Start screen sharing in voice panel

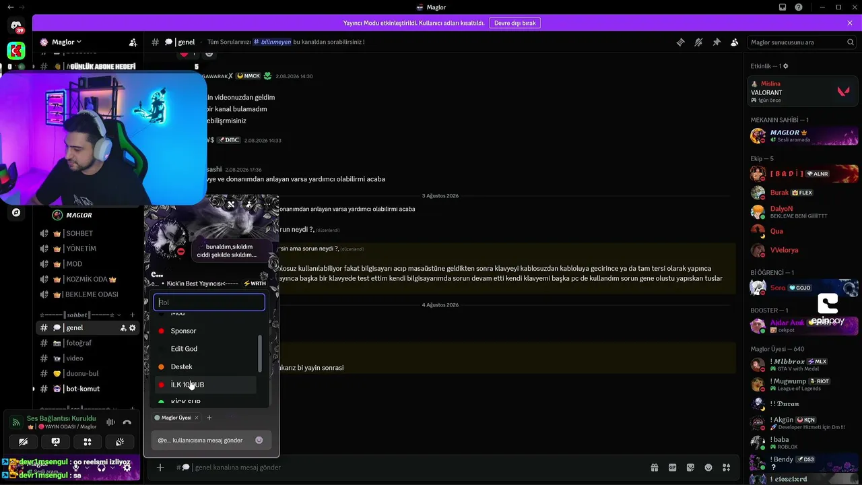[x=55, y=442]
